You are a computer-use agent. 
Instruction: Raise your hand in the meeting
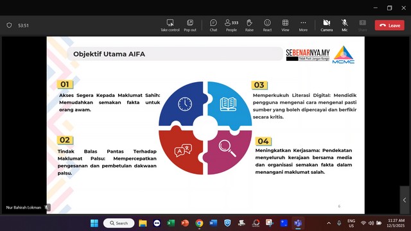(x=249, y=26)
